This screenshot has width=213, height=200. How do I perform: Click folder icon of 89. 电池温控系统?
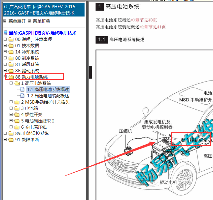[11, 133]
